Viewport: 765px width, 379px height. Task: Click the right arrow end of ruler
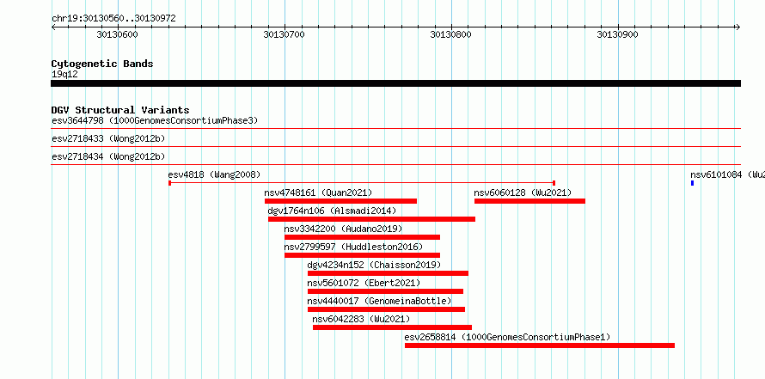coord(738,27)
